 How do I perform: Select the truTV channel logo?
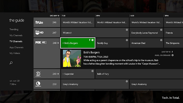pos(39,22)
